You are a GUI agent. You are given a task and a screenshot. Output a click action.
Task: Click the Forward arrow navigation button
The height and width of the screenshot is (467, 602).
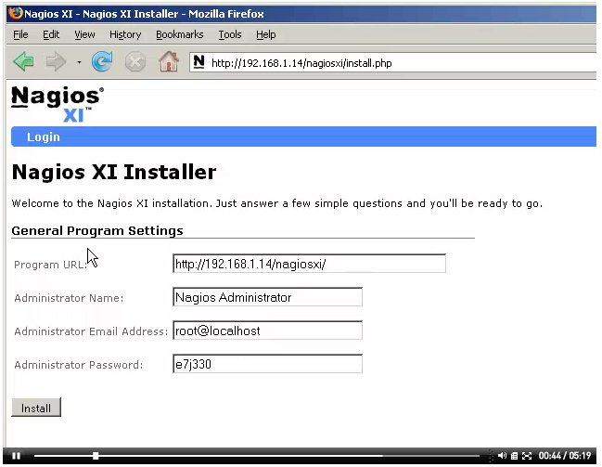56,62
